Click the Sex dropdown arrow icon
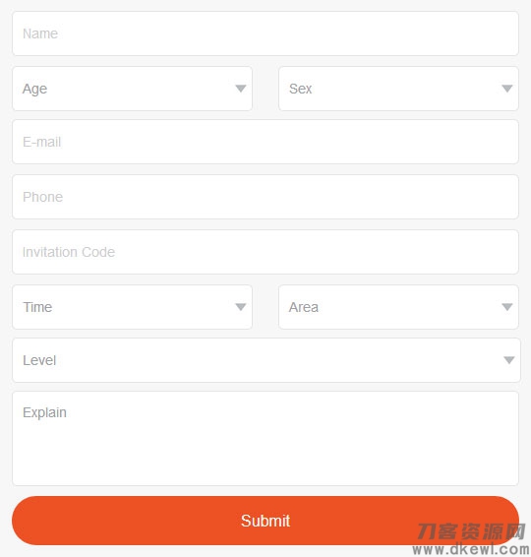The width and height of the screenshot is (531, 557). pyautogui.click(x=506, y=89)
